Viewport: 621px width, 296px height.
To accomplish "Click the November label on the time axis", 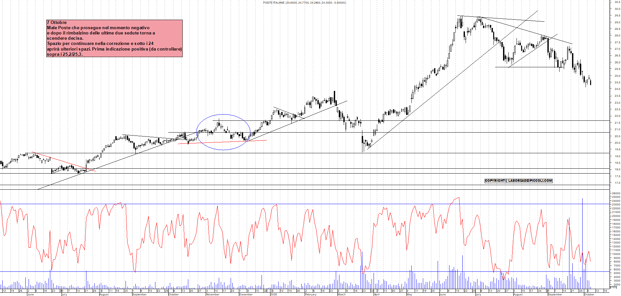I will pyautogui.click(x=213, y=294).
